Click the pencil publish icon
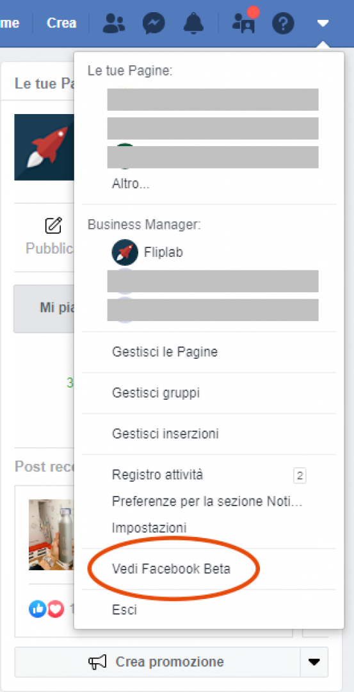Viewport: 354px width, 692px height. pyautogui.click(x=53, y=226)
